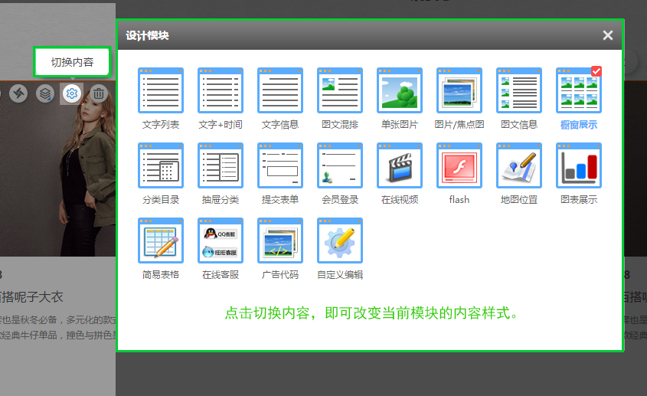Pick the flash module icon
The height and width of the screenshot is (396, 647).
(x=459, y=166)
